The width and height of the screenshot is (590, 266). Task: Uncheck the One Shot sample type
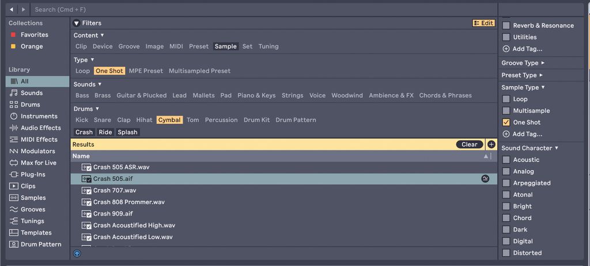pos(506,123)
